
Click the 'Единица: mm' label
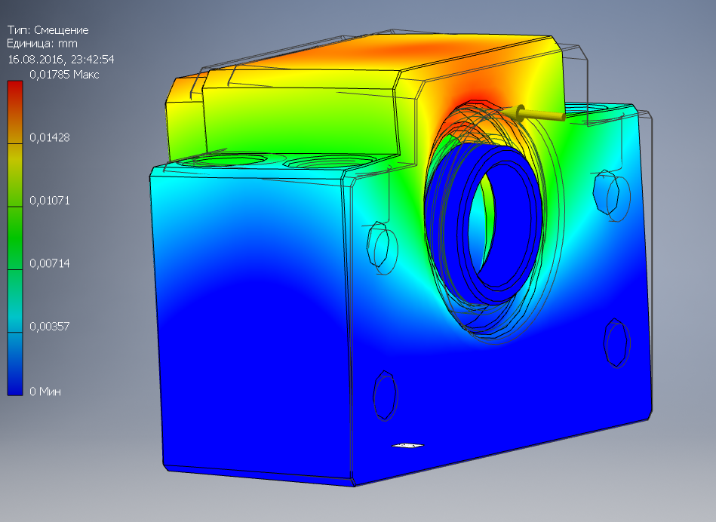42,44
